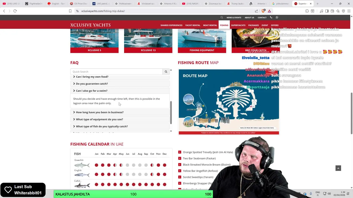Viewport: 353px width, 198px height.
Task: Switch to the pikkulammas Google tab
Action: (281, 4)
